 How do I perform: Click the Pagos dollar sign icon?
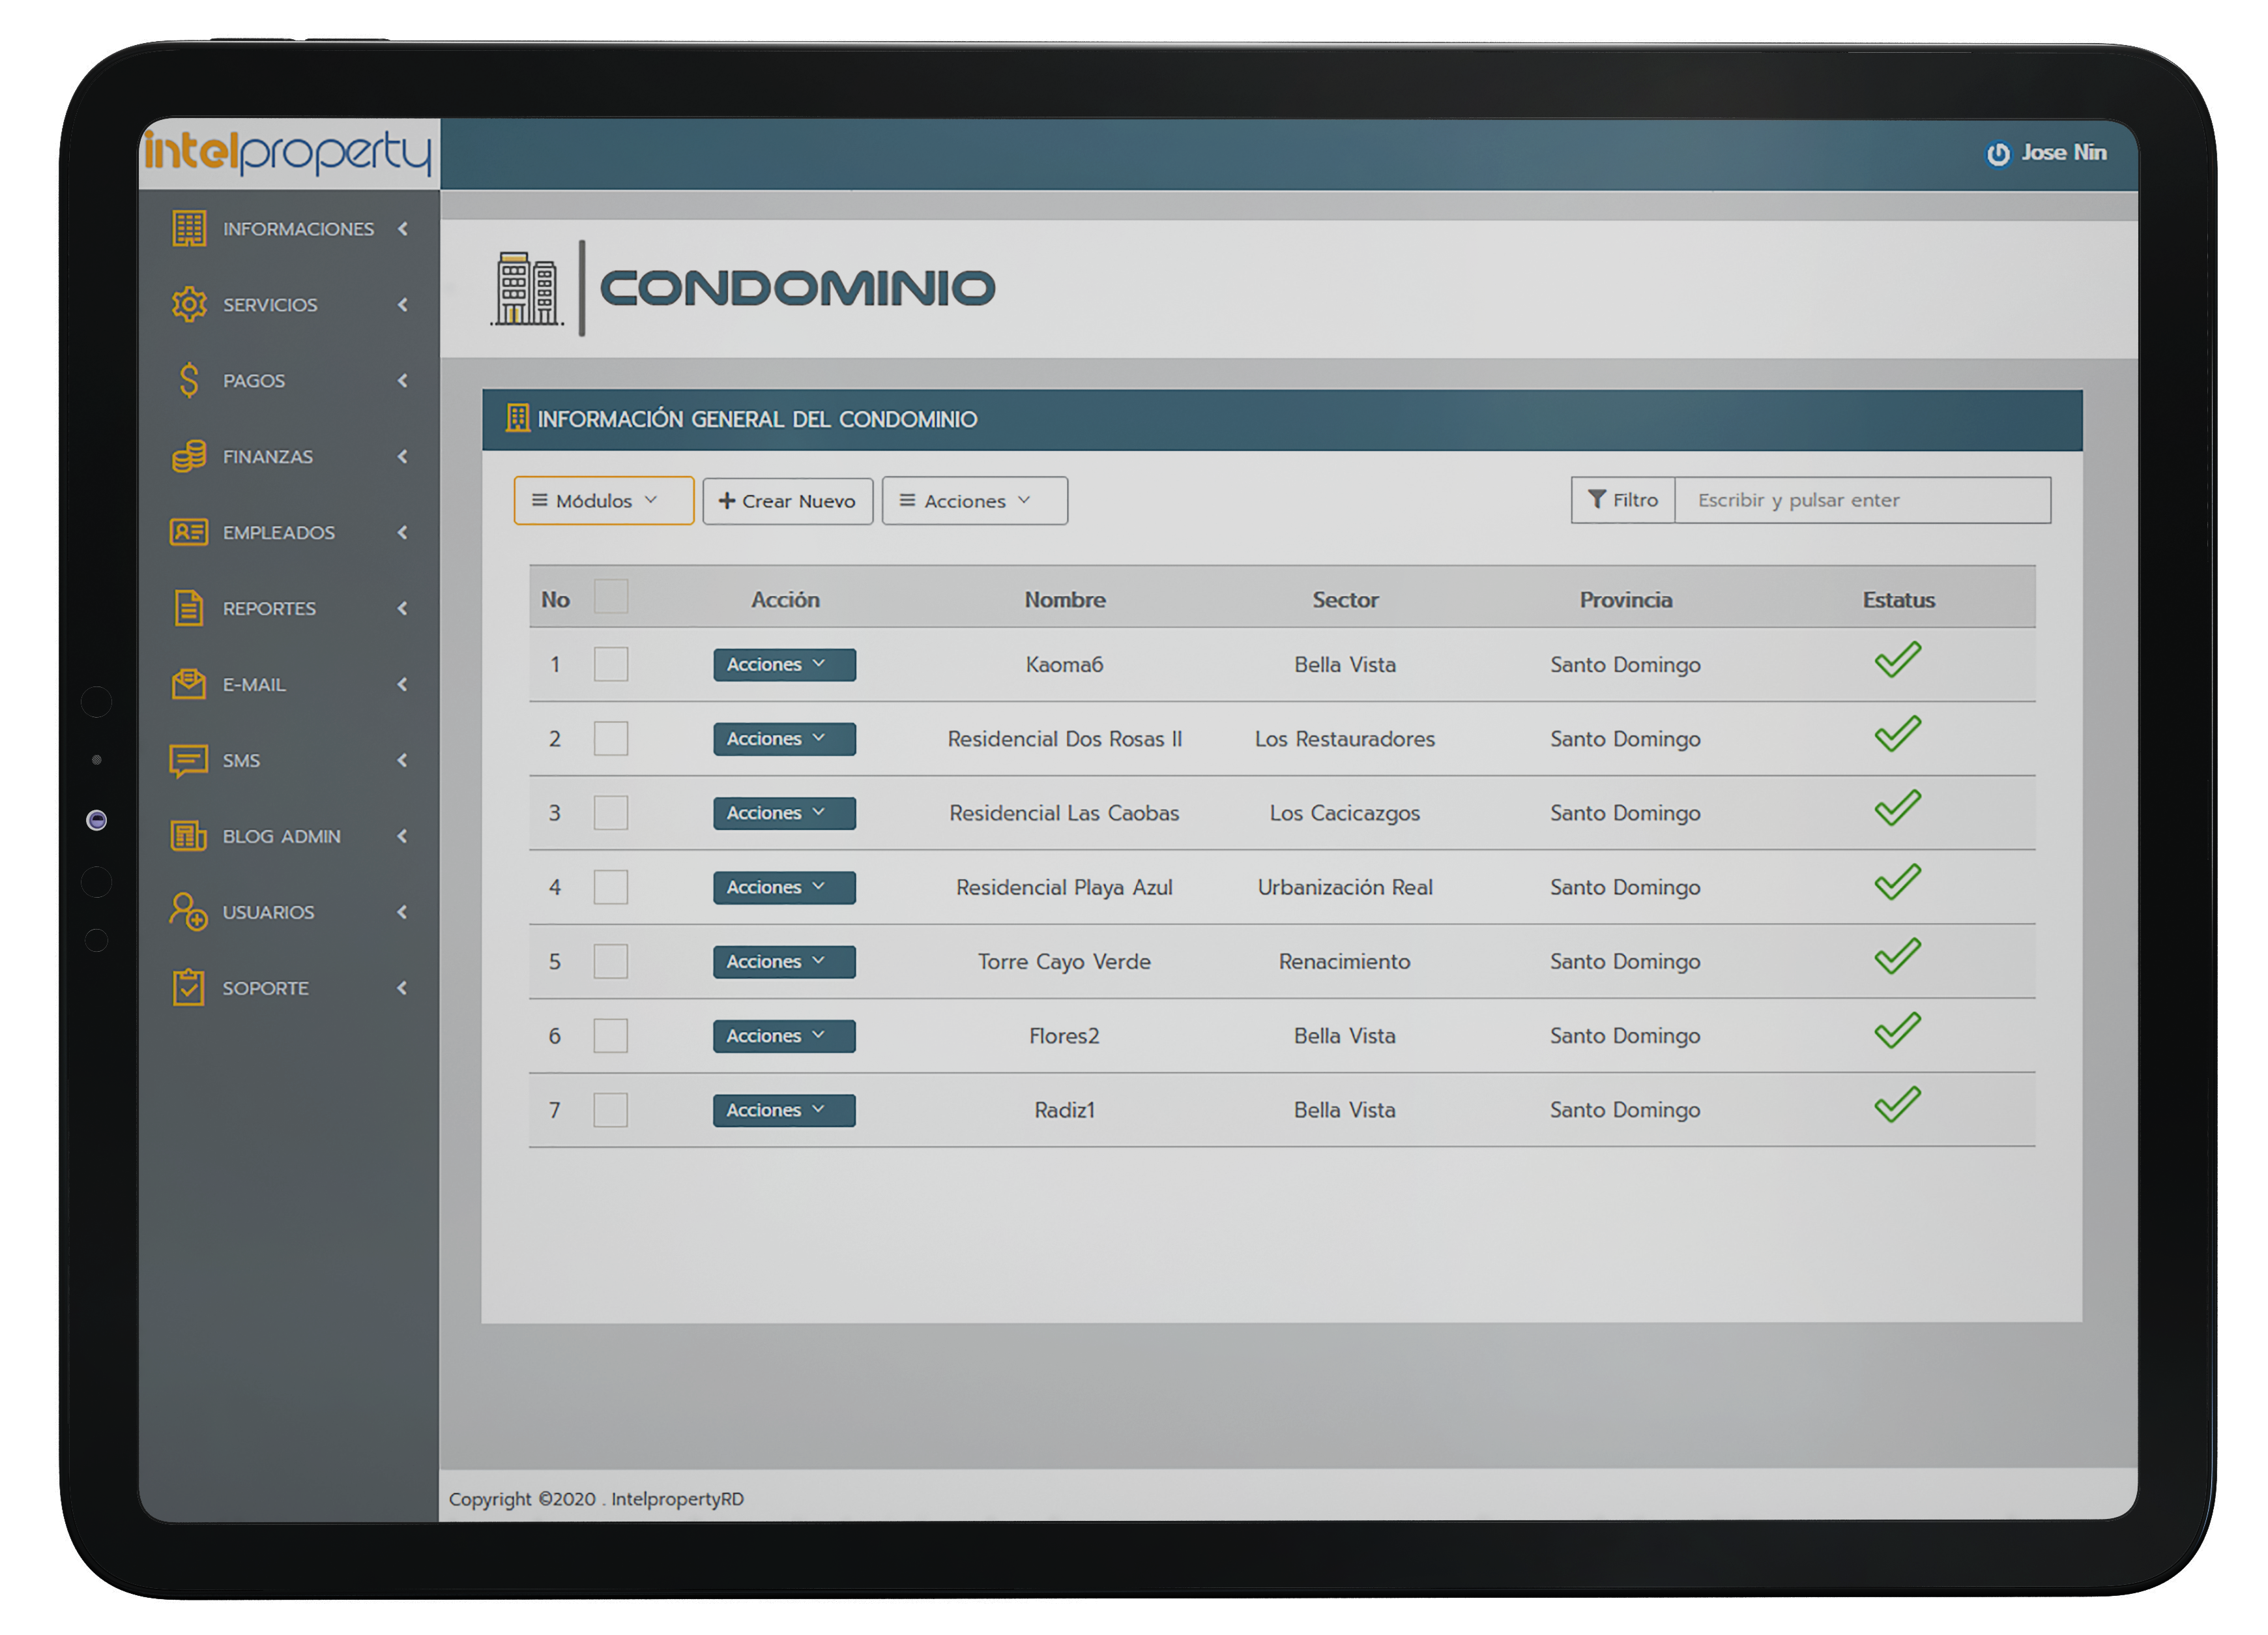point(188,380)
